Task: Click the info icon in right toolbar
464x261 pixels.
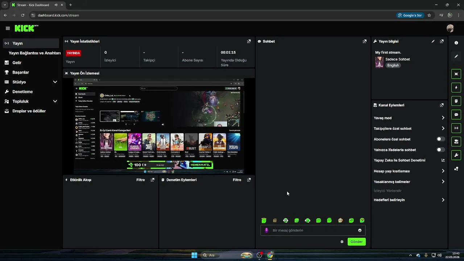Action: tap(456, 43)
